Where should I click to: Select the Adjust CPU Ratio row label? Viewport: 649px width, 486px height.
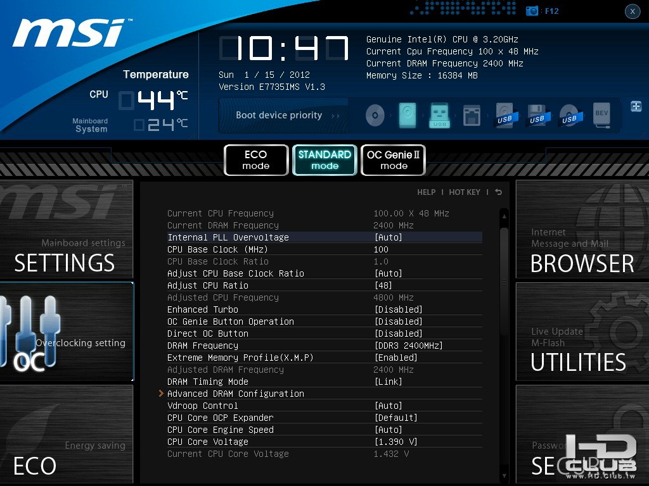click(208, 285)
